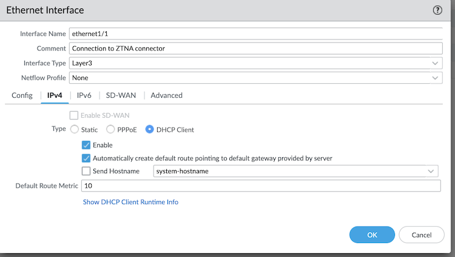
Task: Select the DHCP Client radio option
Action: tap(149, 129)
